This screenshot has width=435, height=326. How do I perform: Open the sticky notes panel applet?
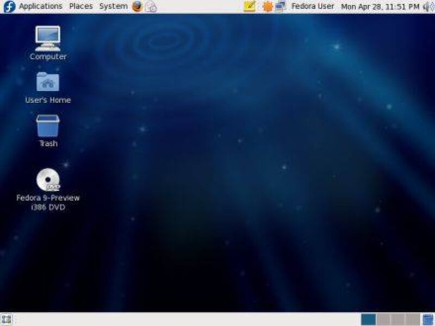[250, 7]
